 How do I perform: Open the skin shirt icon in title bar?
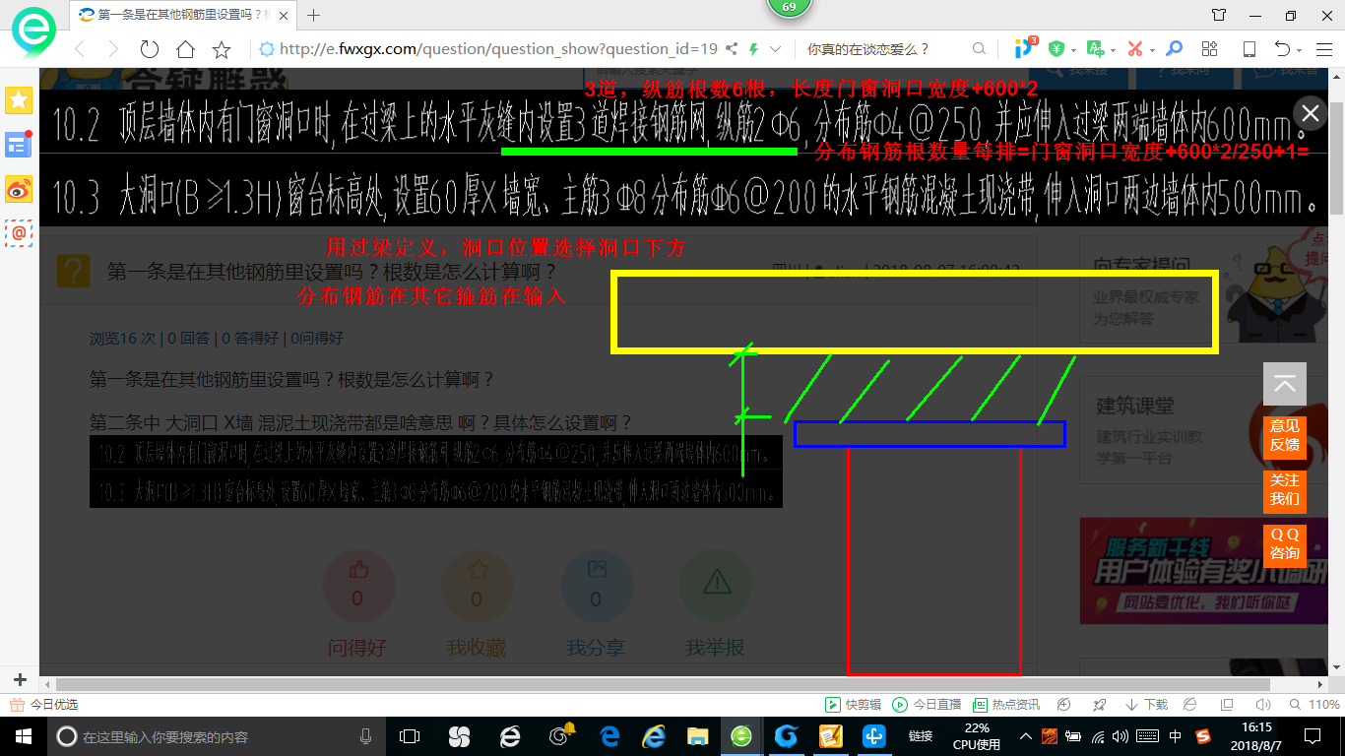(x=1219, y=15)
